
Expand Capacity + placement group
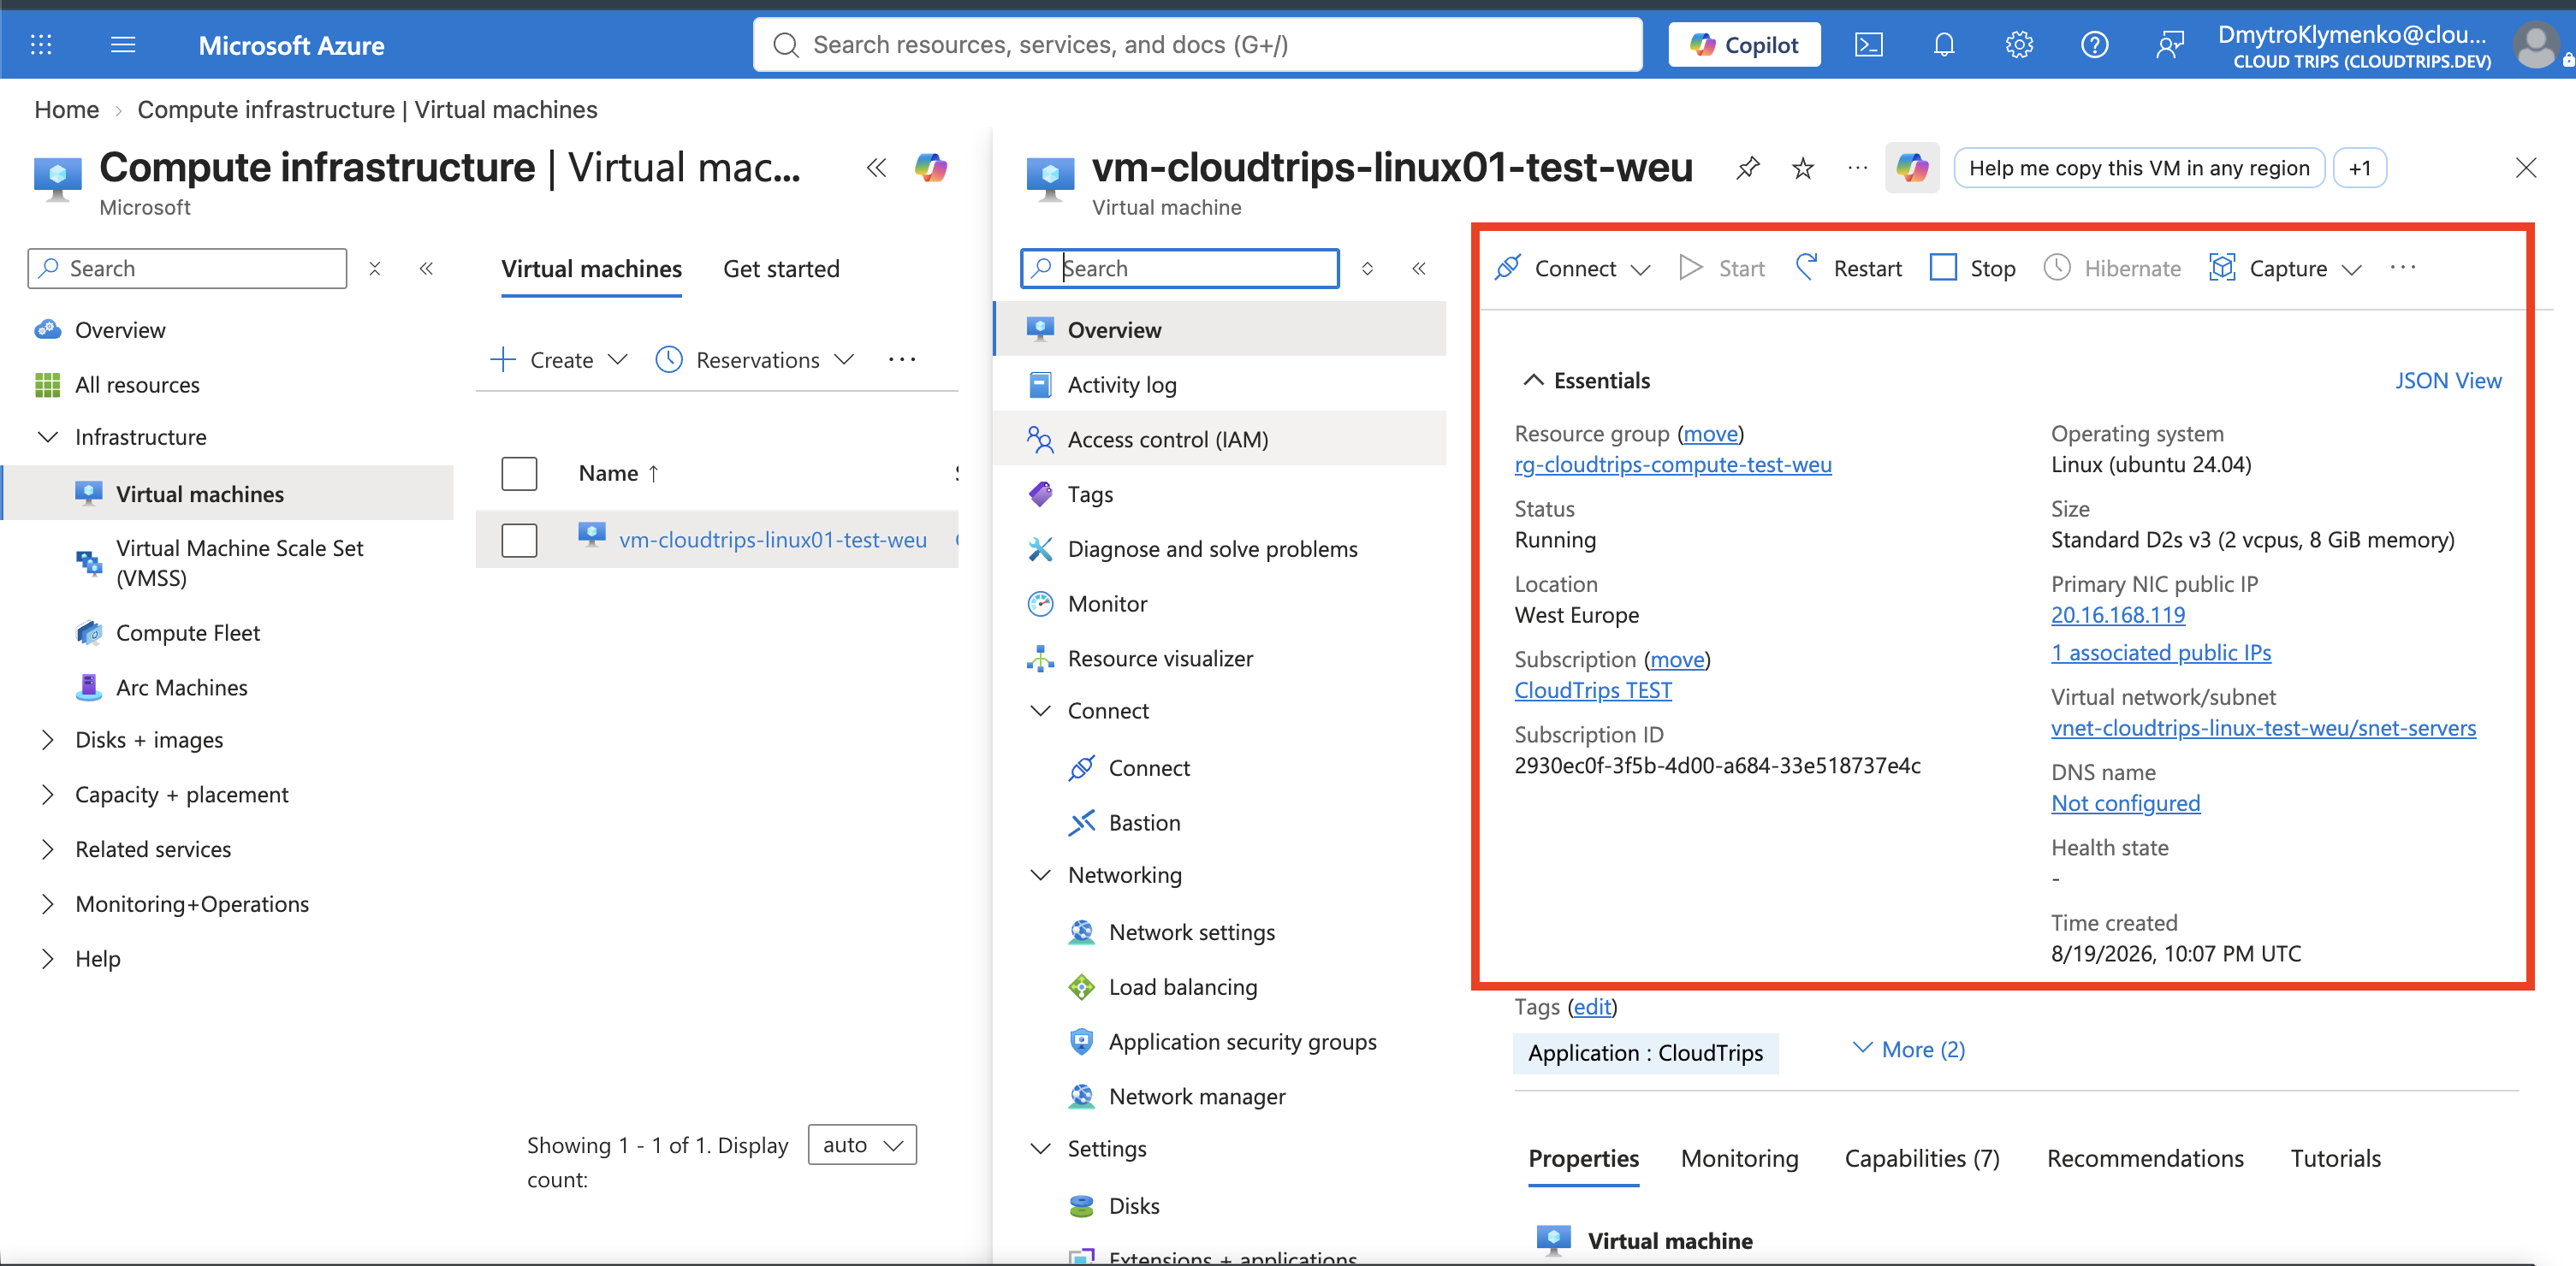coord(47,796)
